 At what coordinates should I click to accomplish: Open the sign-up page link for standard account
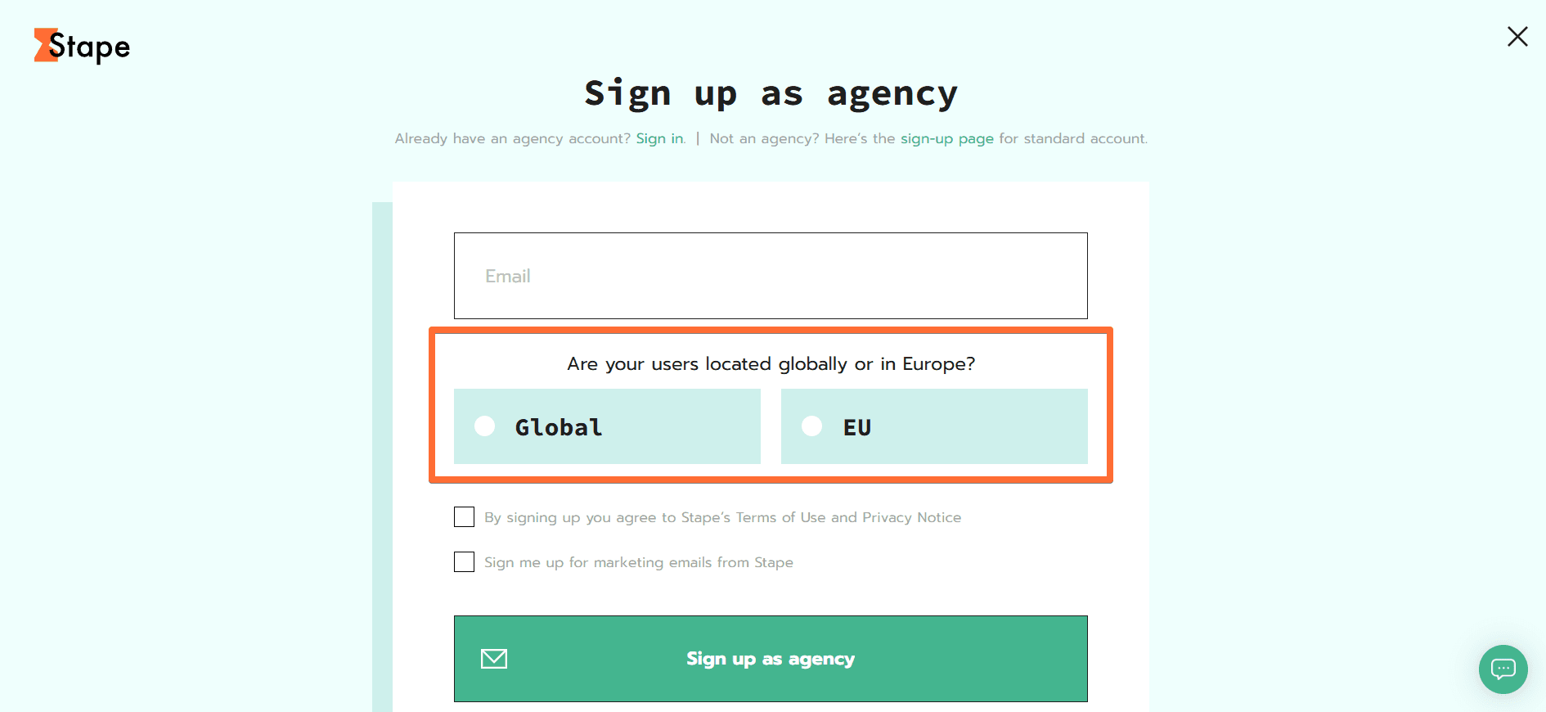coord(946,138)
